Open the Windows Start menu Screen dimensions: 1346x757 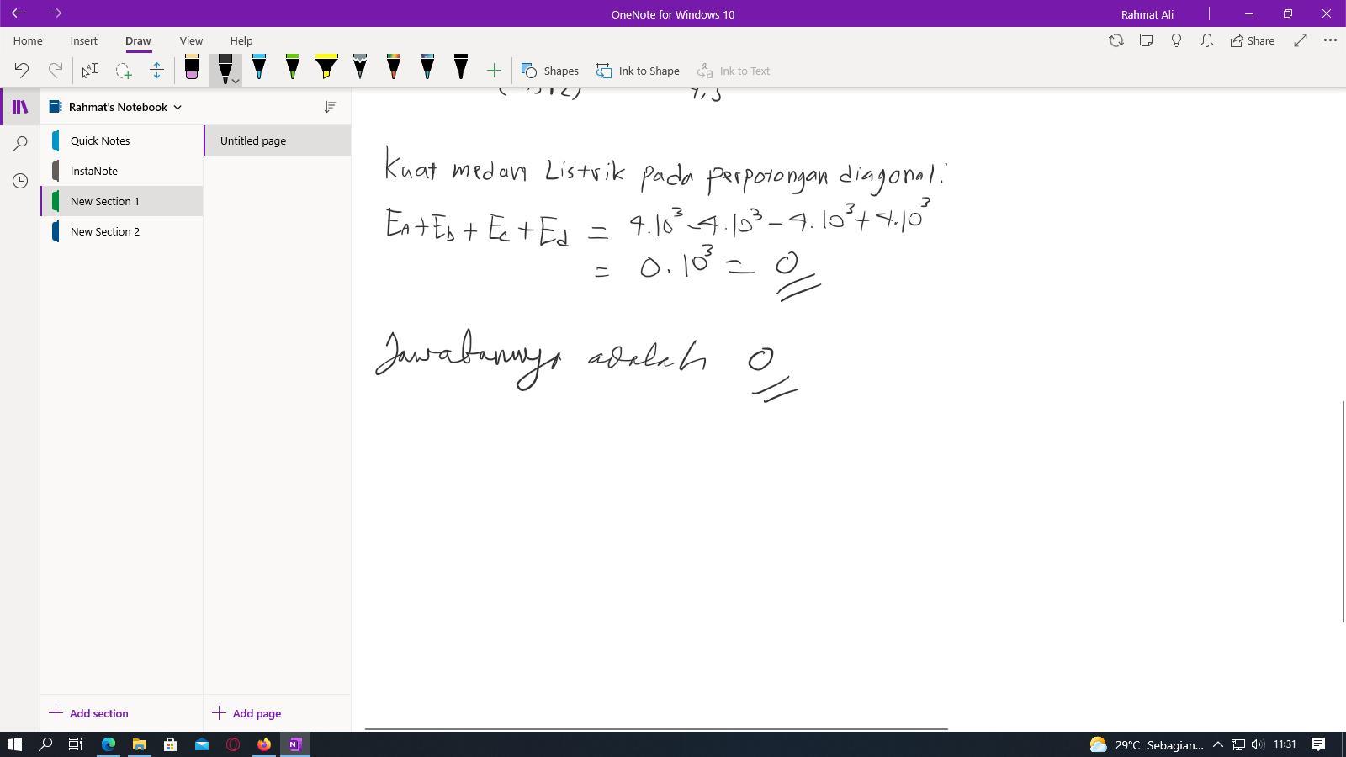point(14,744)
